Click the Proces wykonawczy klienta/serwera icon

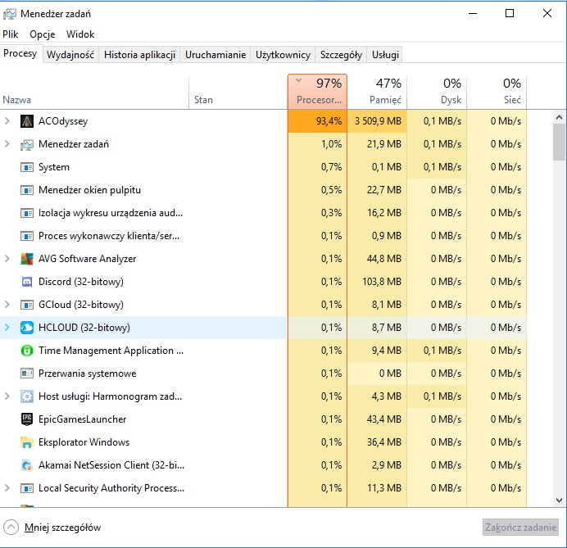pos(27,236)
